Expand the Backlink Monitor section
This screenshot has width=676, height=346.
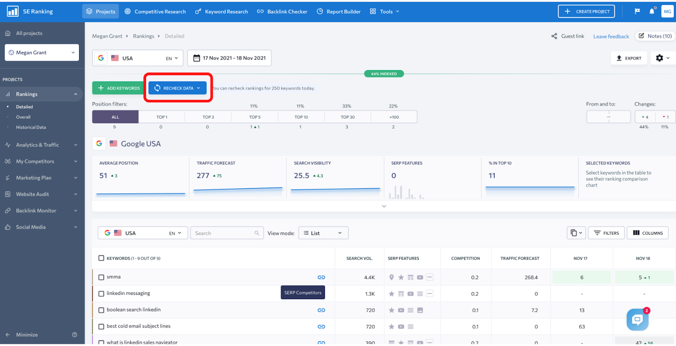click(42, 211)
